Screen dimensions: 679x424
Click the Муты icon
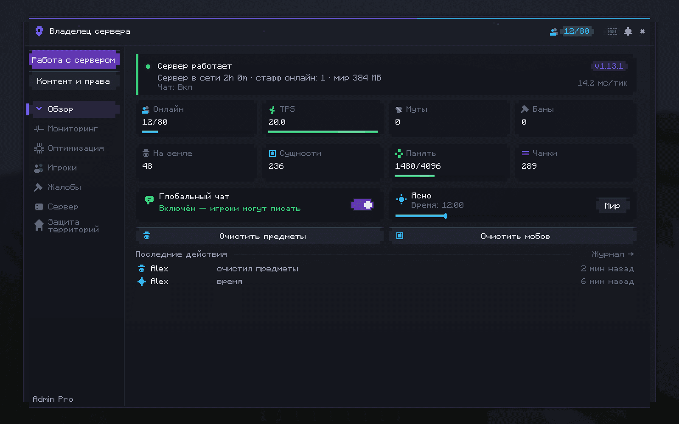tap(398, 109)
